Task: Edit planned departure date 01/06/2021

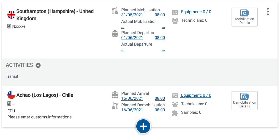Action: point(132,38)
